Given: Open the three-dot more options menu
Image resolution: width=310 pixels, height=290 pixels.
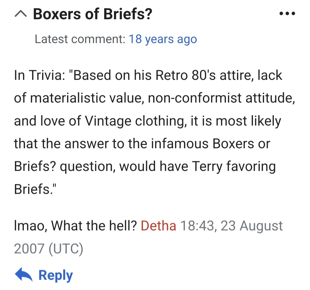Looking at the screenshot, I should click(287, 14).
